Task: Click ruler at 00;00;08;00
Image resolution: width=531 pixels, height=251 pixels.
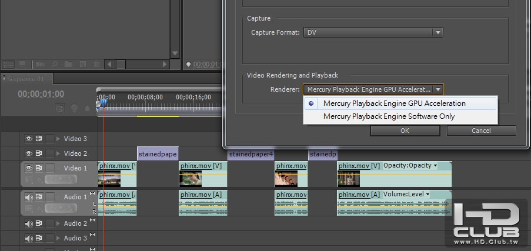Action: coord(145,97)
